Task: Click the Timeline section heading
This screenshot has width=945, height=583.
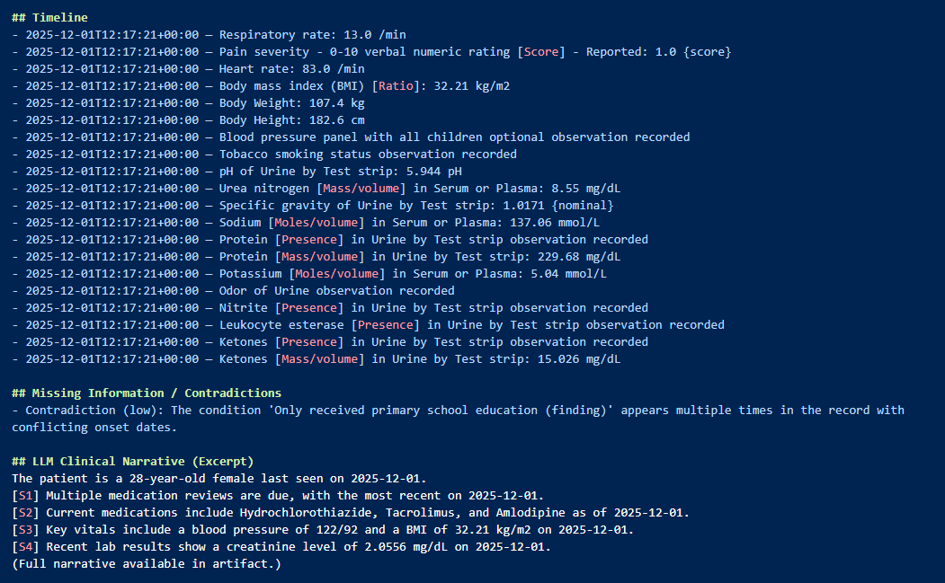Action: point(50,17)
